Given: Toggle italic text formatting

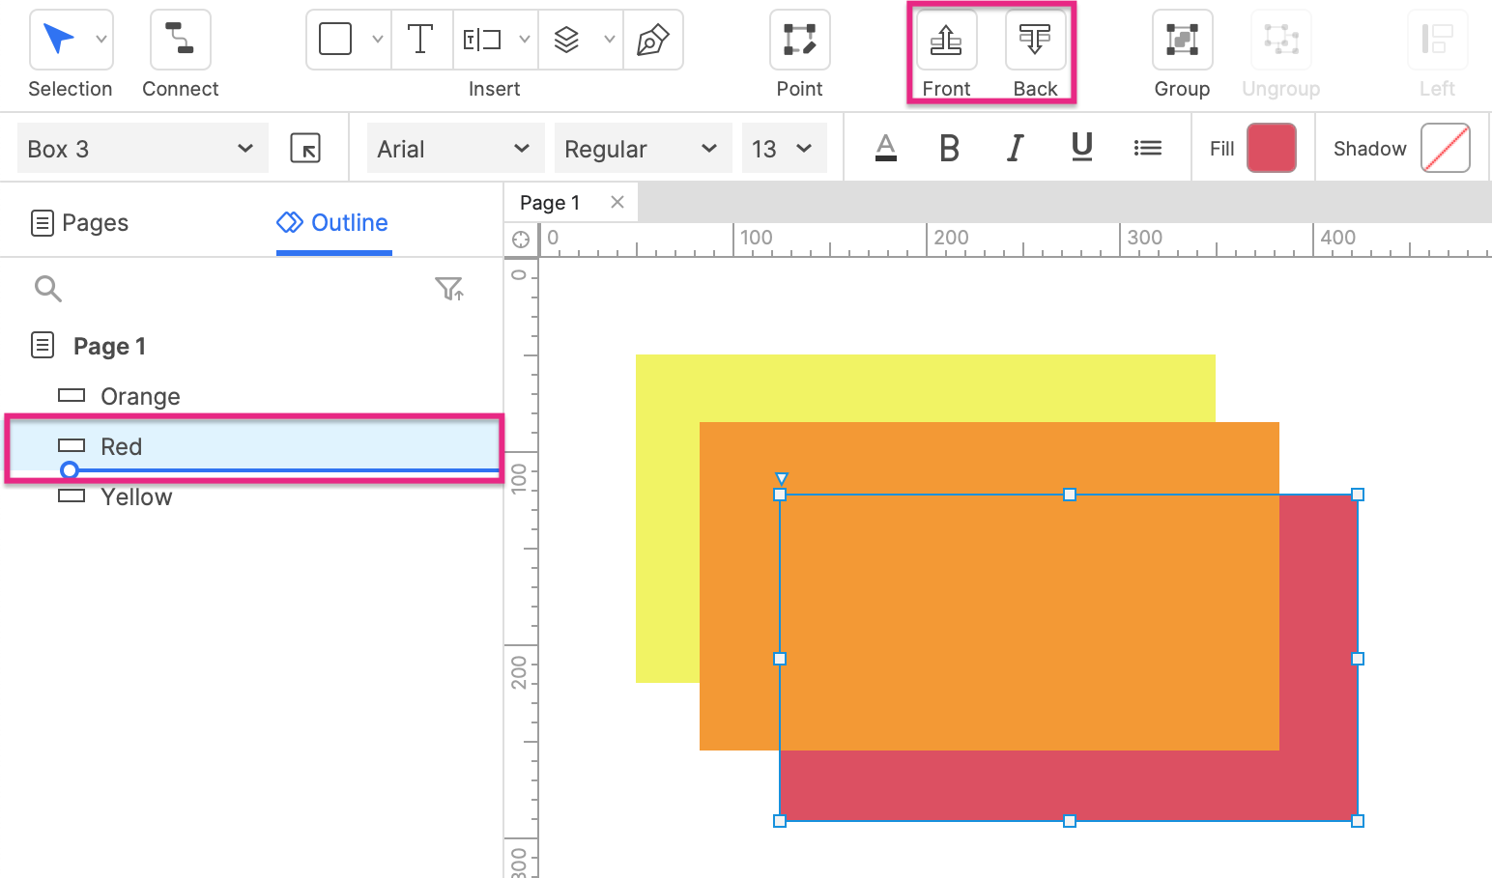Looking at the screenshot, I should pyautogui.click(x=1015, y=148).
